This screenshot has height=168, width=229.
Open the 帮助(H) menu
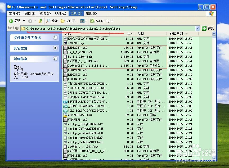91,13
